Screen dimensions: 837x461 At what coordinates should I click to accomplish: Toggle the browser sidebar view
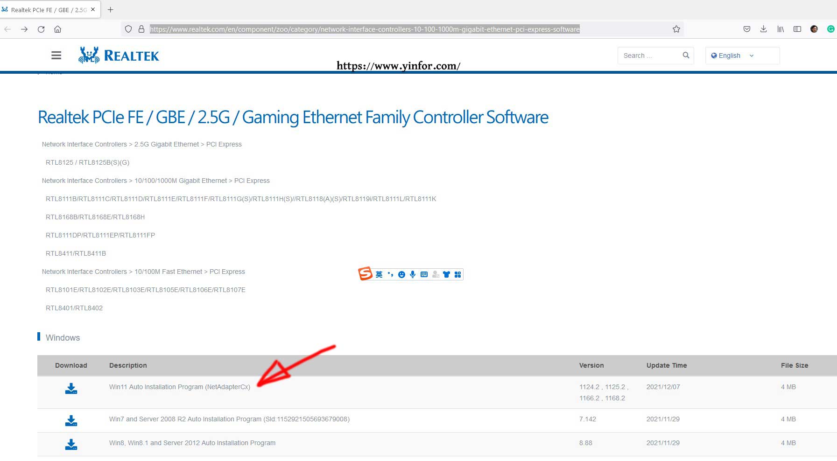pos(797,29)
